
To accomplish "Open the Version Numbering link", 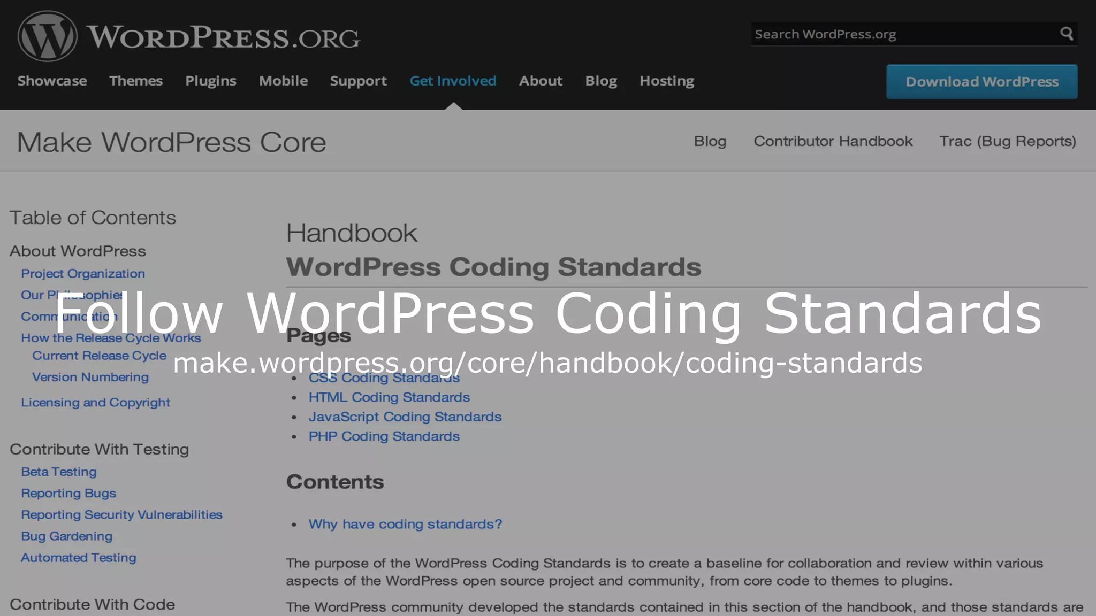I will coord(90,377).
